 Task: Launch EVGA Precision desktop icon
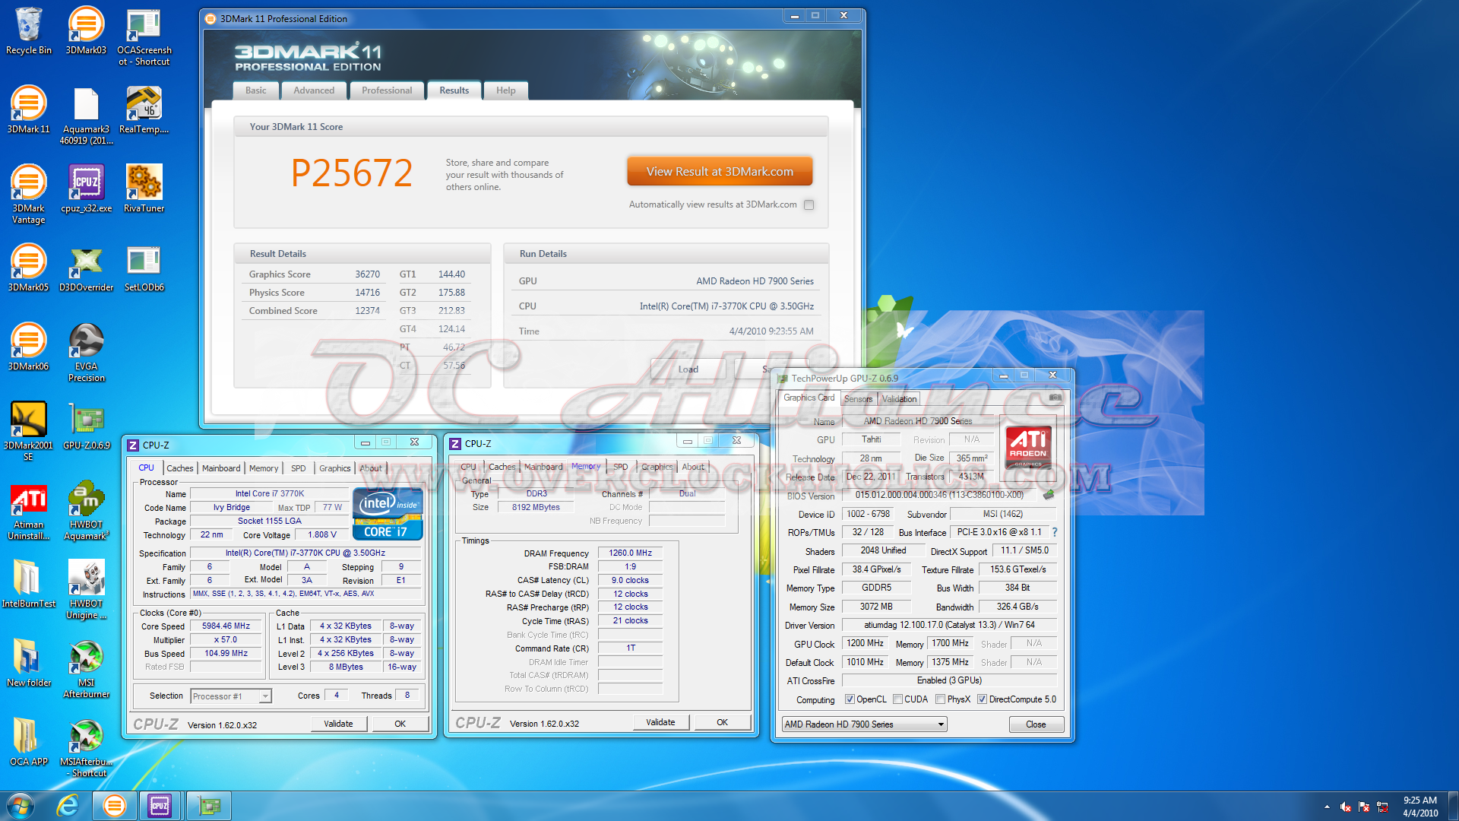pos(86,353)
